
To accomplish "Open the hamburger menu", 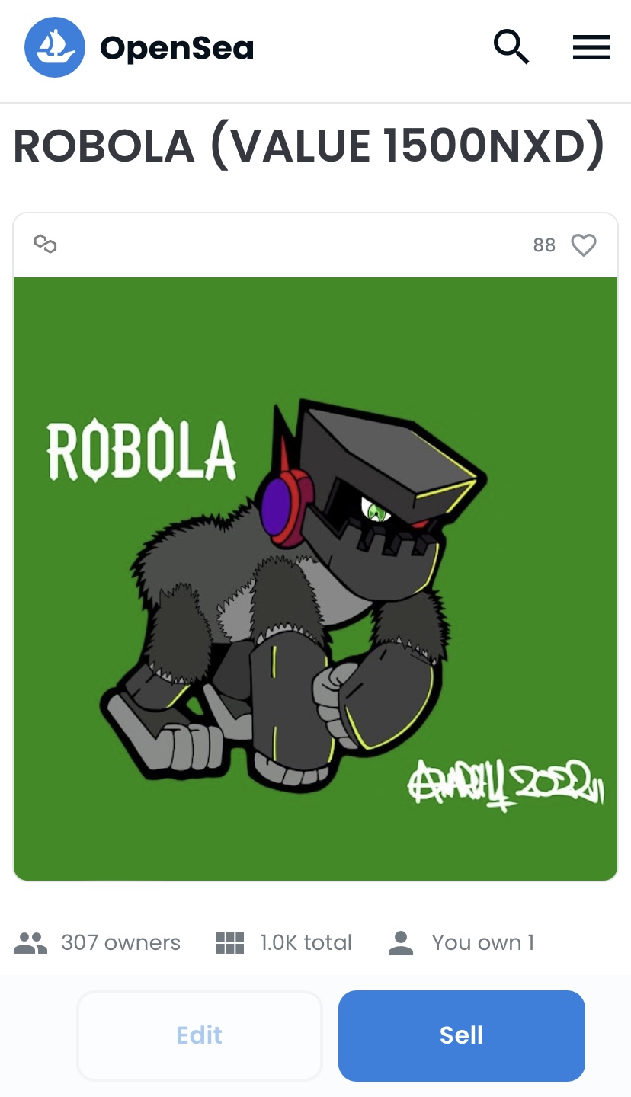I will click(591, 47).
